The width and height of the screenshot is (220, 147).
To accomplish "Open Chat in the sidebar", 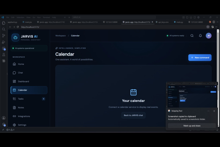I will [x=29, y=73].
